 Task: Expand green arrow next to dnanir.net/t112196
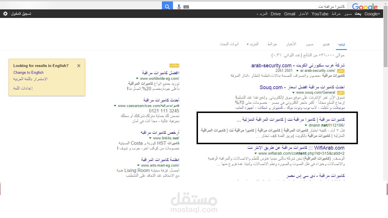pyautogui.click(x=306, y=125)
